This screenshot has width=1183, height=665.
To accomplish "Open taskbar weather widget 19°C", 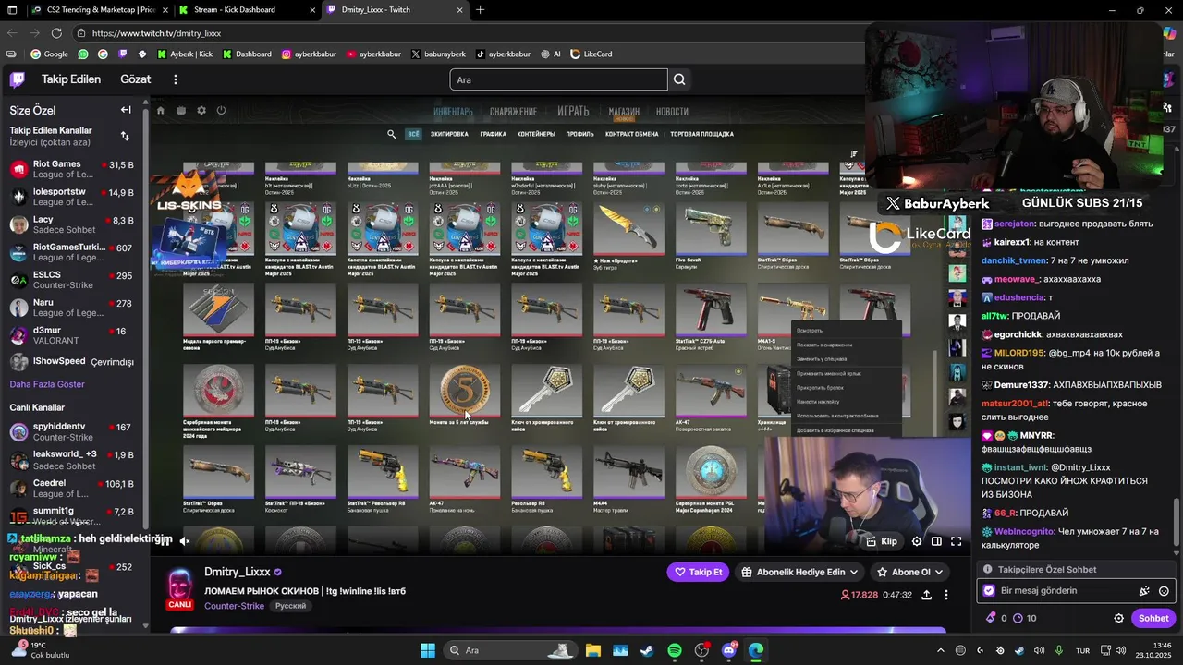I will pyautogui.click(x=39, y=650).
